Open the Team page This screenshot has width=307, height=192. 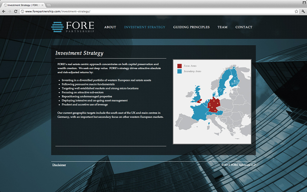coord(223,27)
